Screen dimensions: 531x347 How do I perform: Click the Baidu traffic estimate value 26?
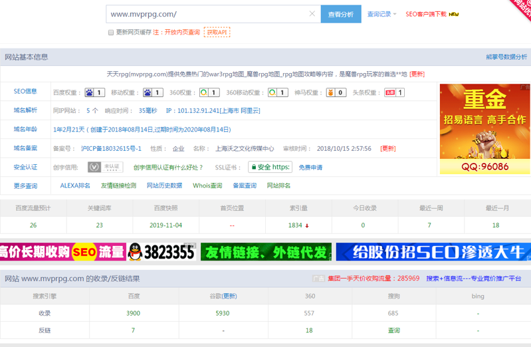tap(33, 225)
